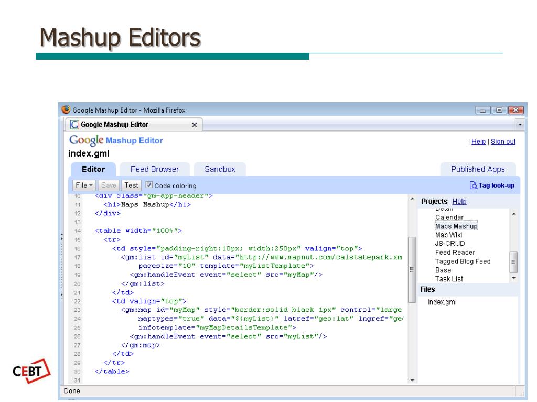Select the Google Mashup Editor browser tab
The image size is (537, 402).
click(x=134, y=125)
